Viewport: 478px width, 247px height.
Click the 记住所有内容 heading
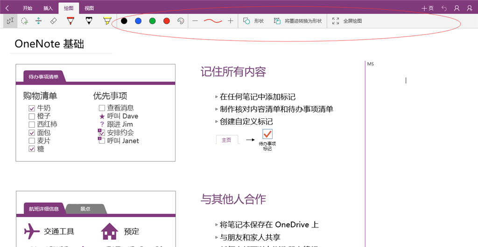coord(233,72)
